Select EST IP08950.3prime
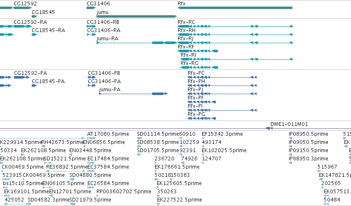 click(x=308, y=159)
